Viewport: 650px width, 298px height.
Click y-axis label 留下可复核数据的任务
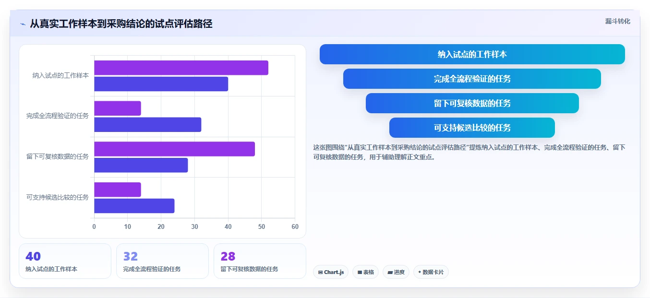[58, 157]
